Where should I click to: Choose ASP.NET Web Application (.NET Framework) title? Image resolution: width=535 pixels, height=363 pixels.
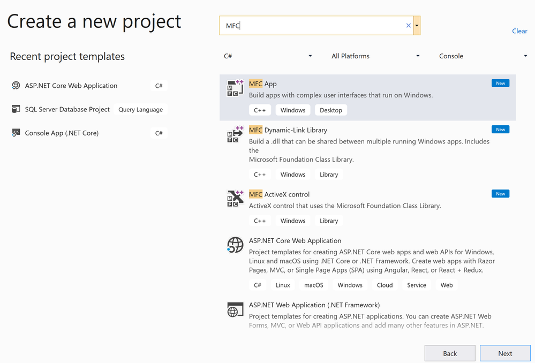point(314,305)
